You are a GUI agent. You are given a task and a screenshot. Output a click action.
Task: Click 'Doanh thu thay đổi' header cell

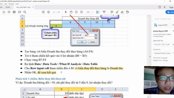point(88,19)
